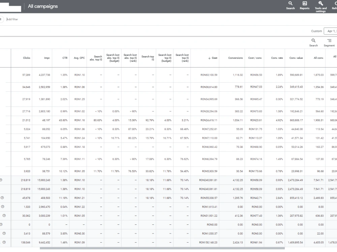Sort by the Conv. rate column header
This screenshot has width=337, height=252.
277,58
